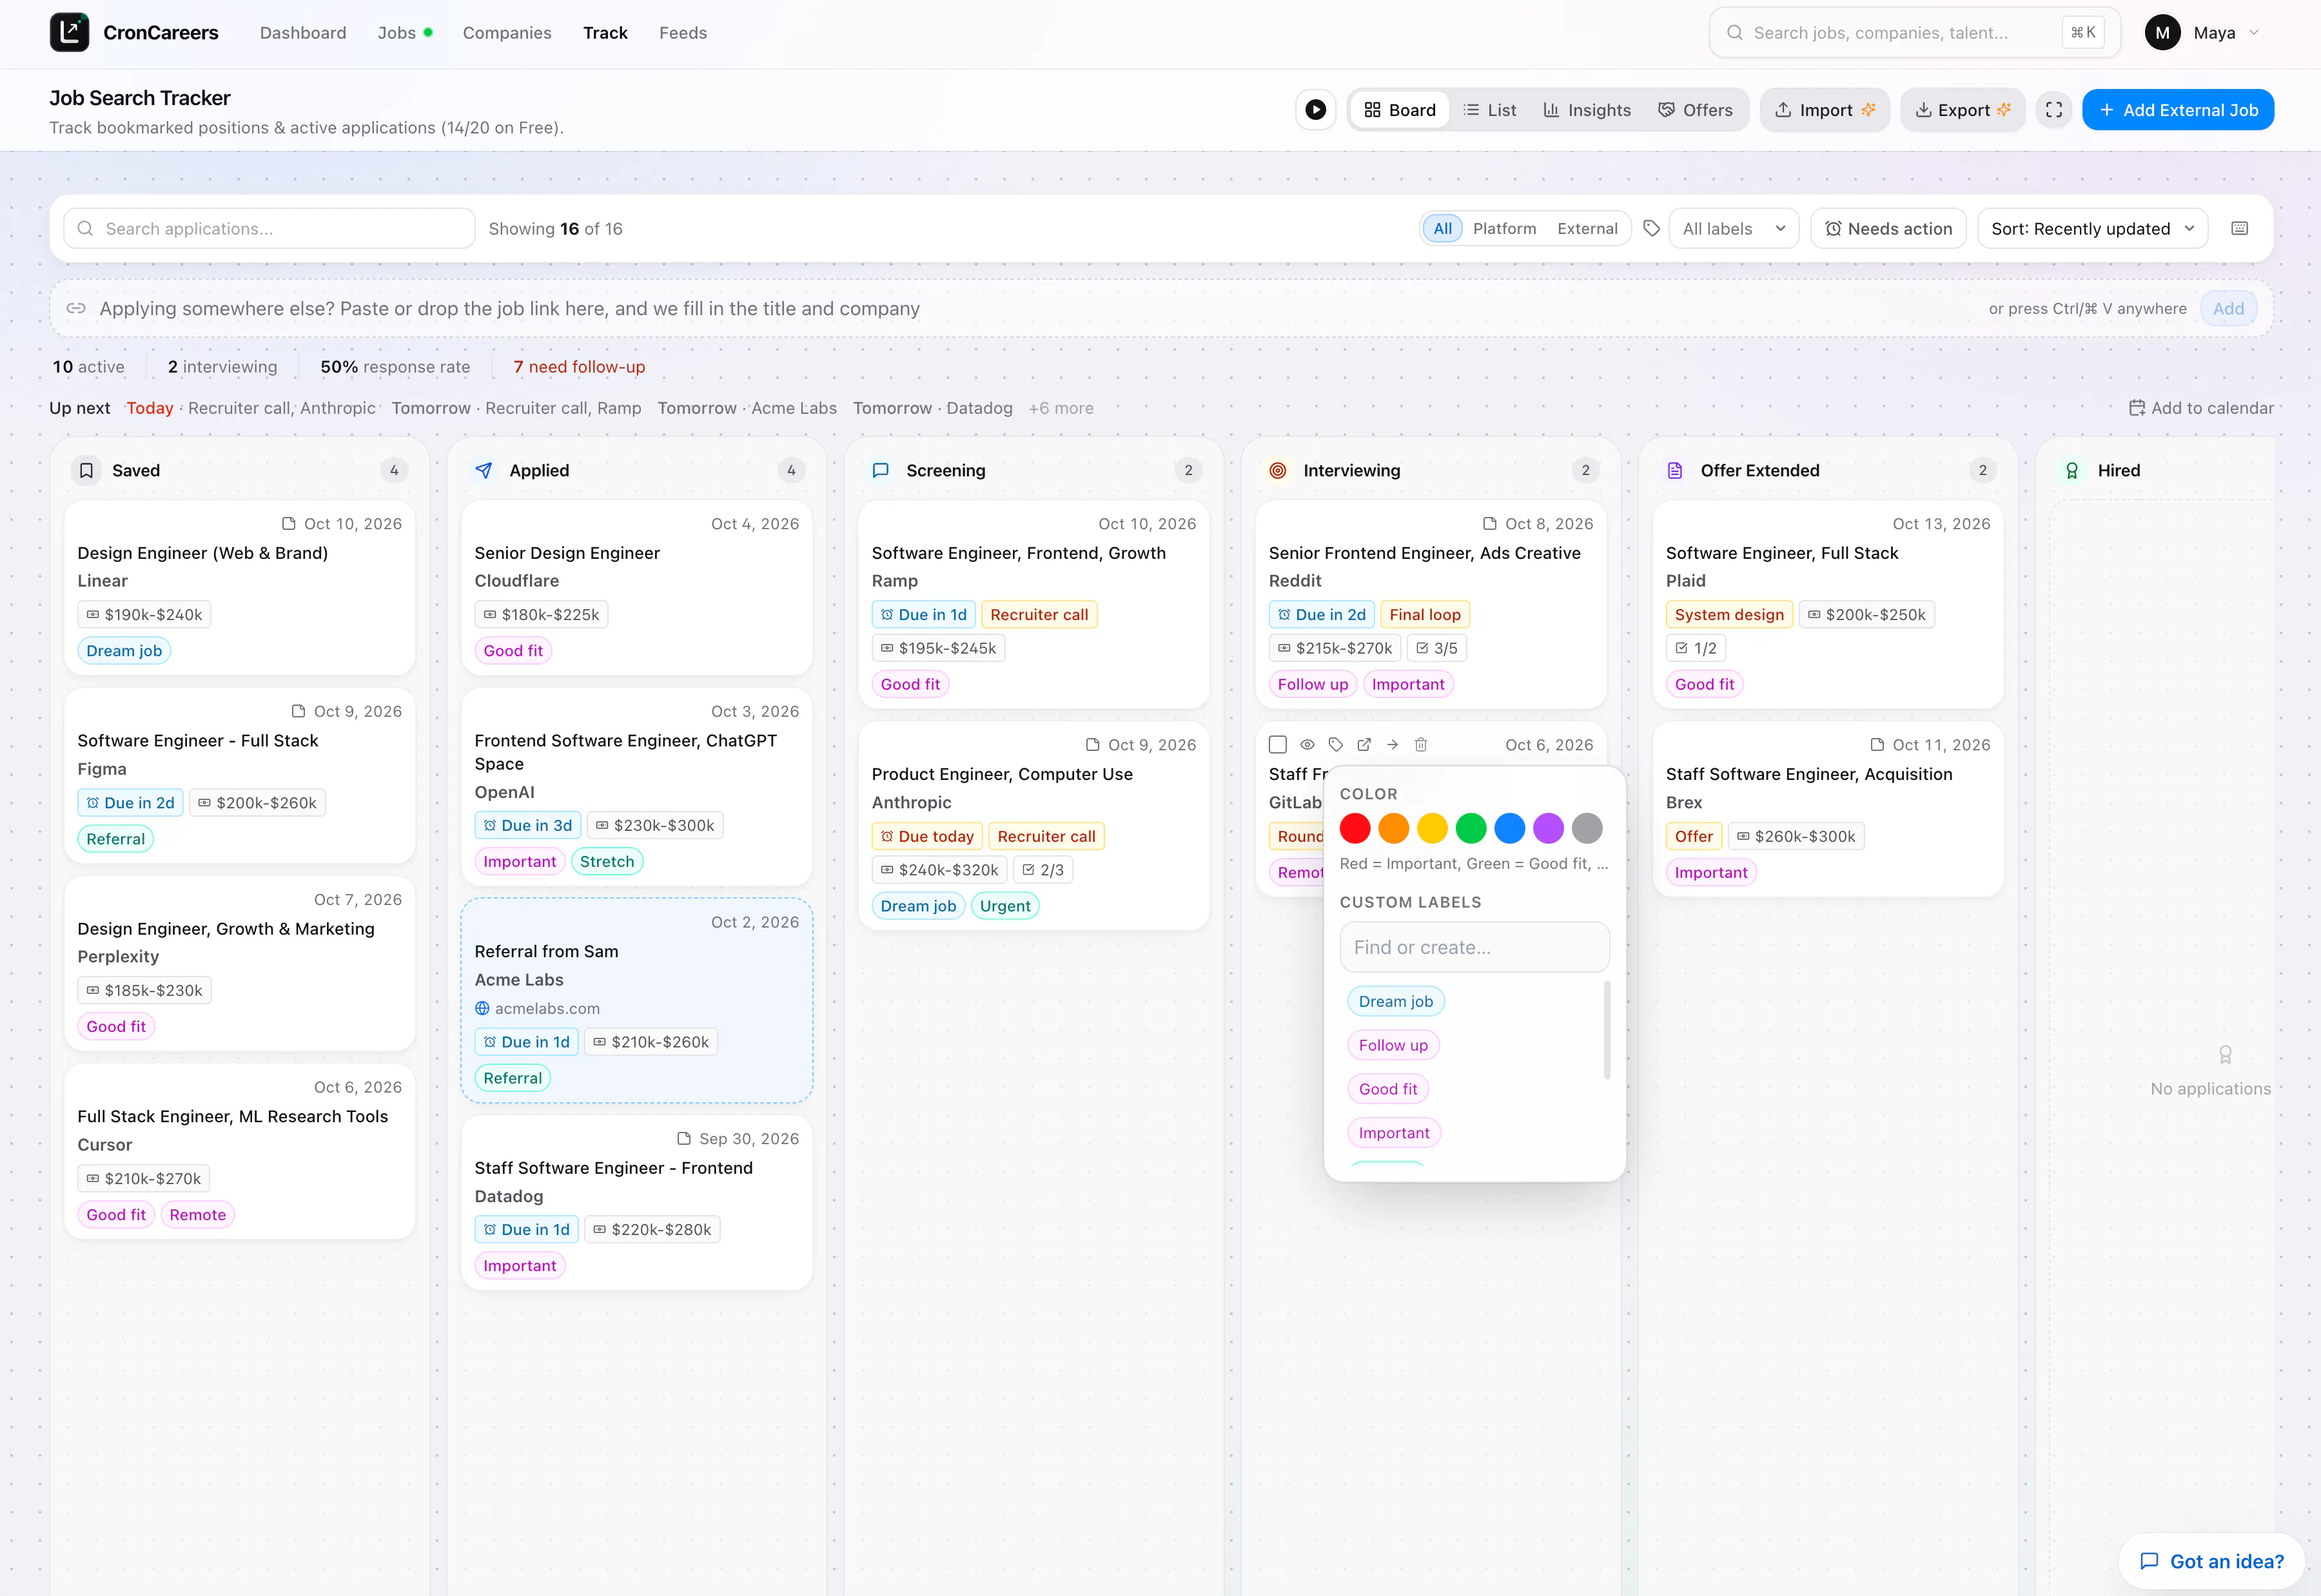Open Export options
This screenshot has height=1596, width=2321.
point(1963,110)
